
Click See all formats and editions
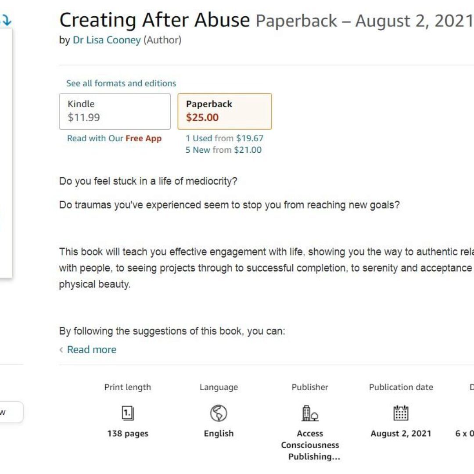click(121, 83)
